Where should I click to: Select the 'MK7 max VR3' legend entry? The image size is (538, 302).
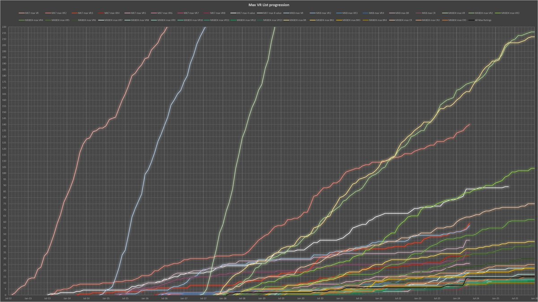(82, 13)
